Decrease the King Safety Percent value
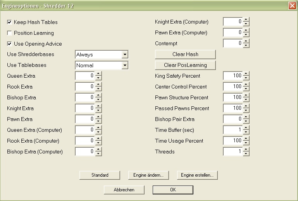Viewport: 298px width, 201px height. [x=246, y=78]
